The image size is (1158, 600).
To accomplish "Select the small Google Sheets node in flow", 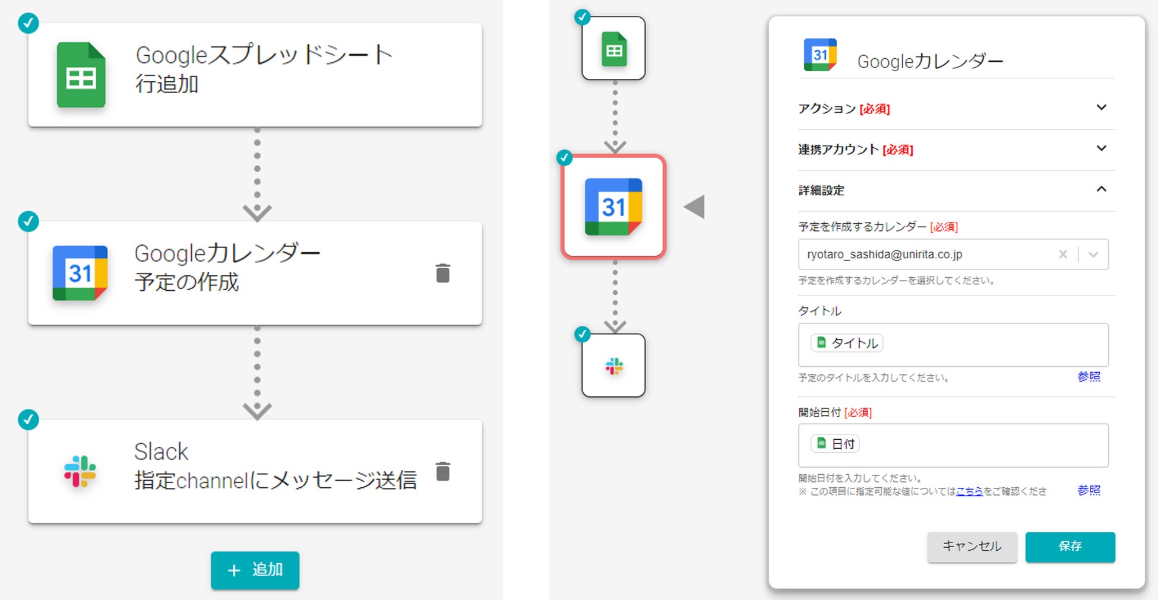I will pos(613,49).
